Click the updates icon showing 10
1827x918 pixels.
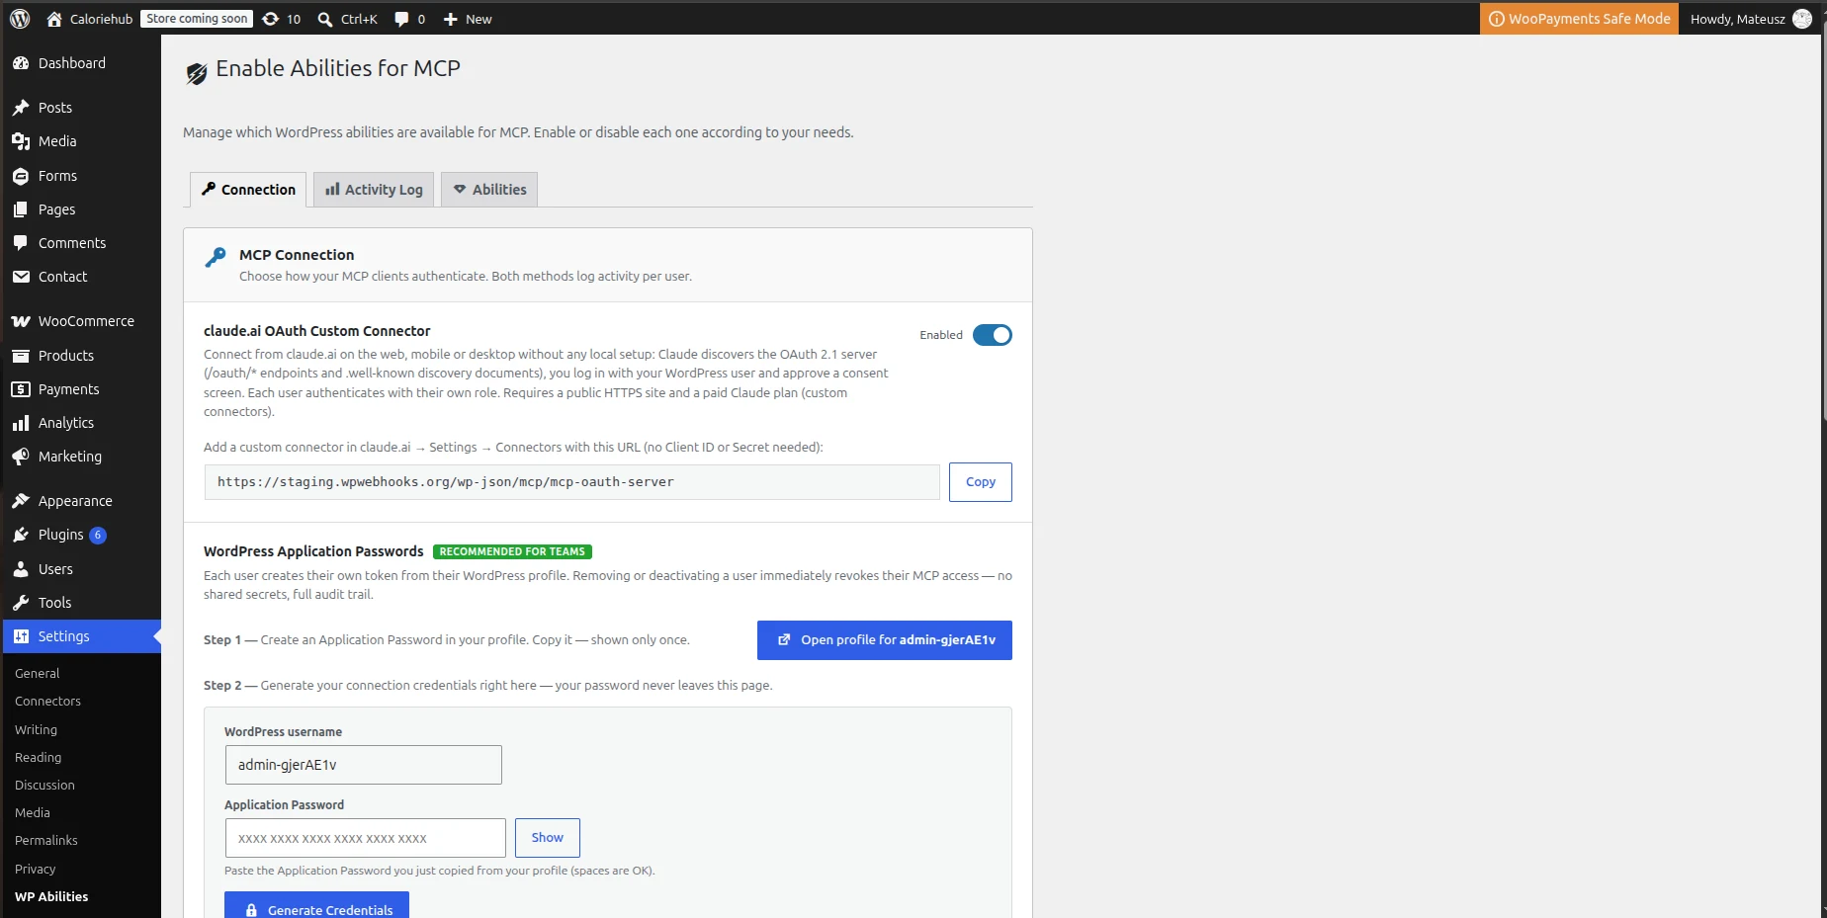click(x=270, y=19)
